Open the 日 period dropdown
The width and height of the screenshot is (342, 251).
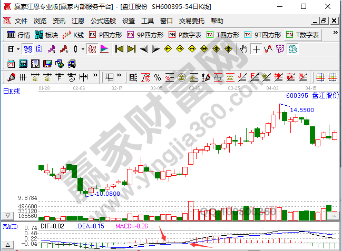pyautogui.click(x=14, y=49)
